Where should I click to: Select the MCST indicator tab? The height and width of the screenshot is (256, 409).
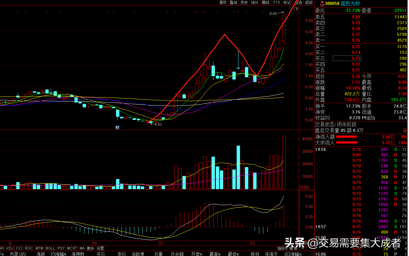(x=72, y=248)
